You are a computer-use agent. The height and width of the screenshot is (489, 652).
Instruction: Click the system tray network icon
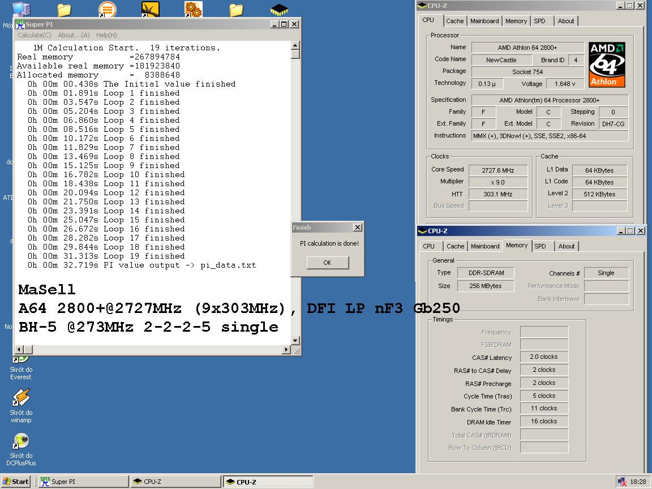622,482
